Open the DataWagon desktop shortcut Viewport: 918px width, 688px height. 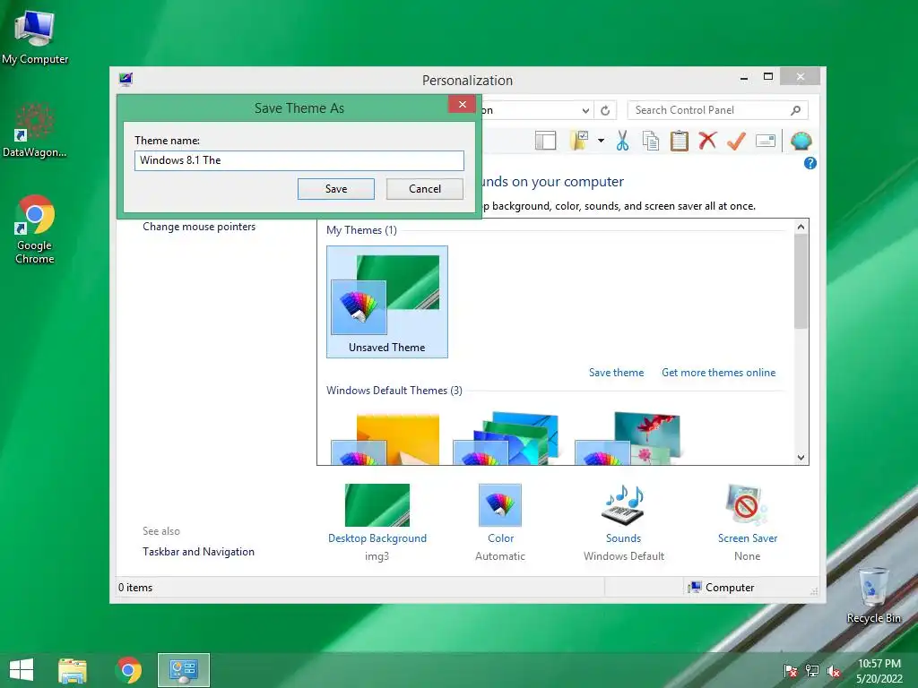tap(35, 131)
